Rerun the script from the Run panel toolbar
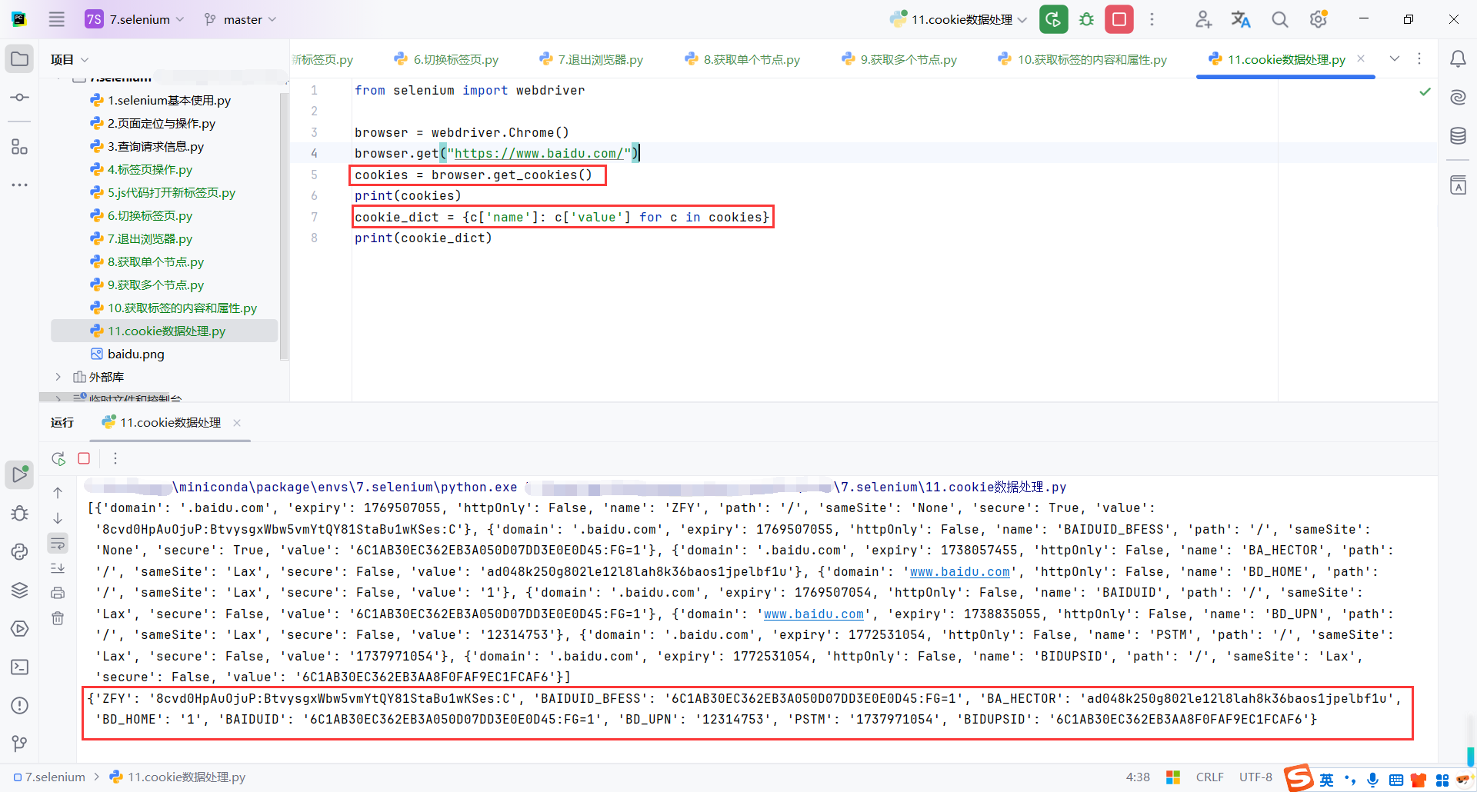1477x792 pixels. tap(58, 458)
